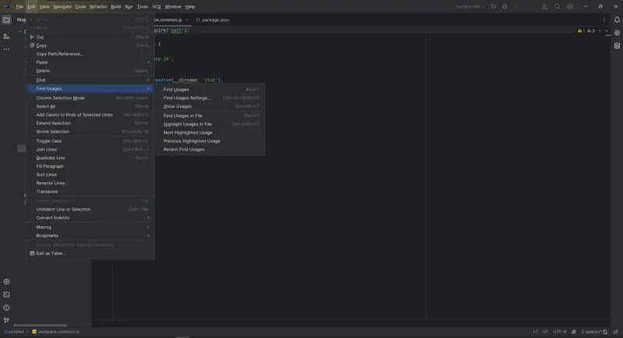Viewport: 623px width, 338px height.
Task: Open the Refactor menu
Action: (x=98, y=6)
